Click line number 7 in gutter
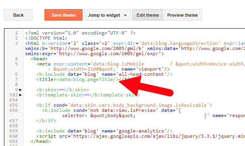The height and width of the screenshot is (146, 245). pos(16,79)
